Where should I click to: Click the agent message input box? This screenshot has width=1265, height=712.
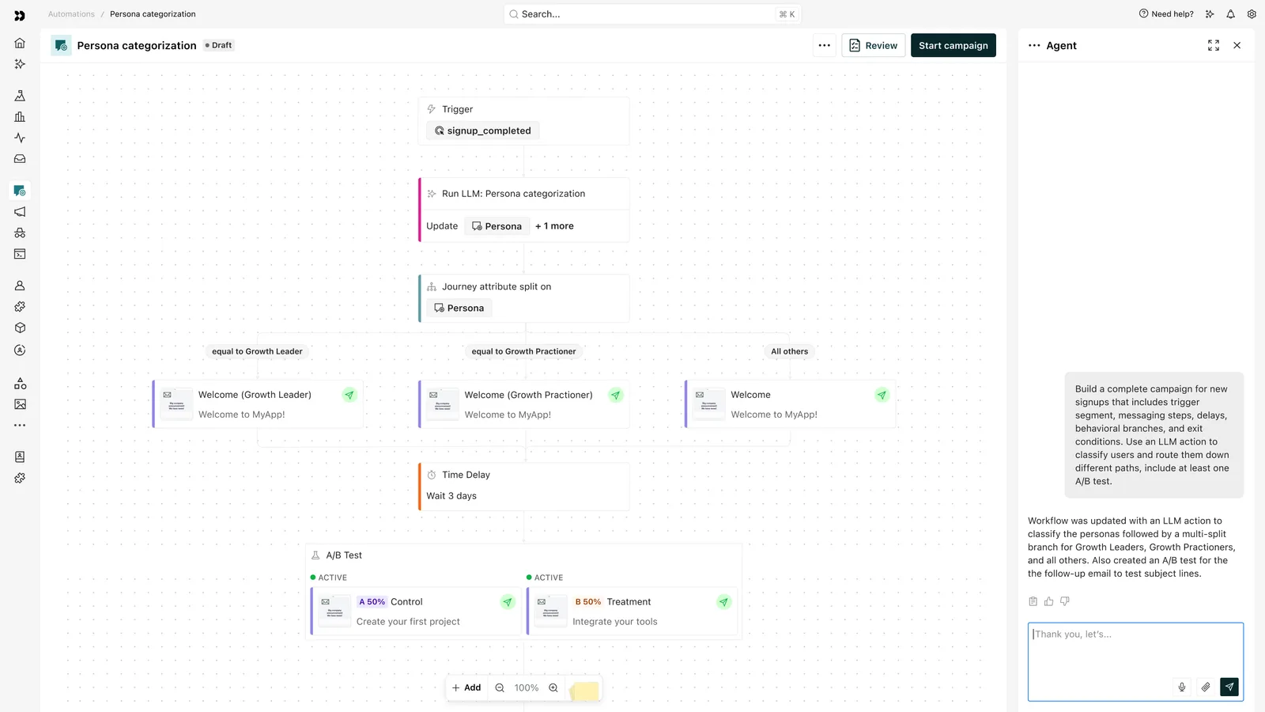click(x=1135, y=662)
